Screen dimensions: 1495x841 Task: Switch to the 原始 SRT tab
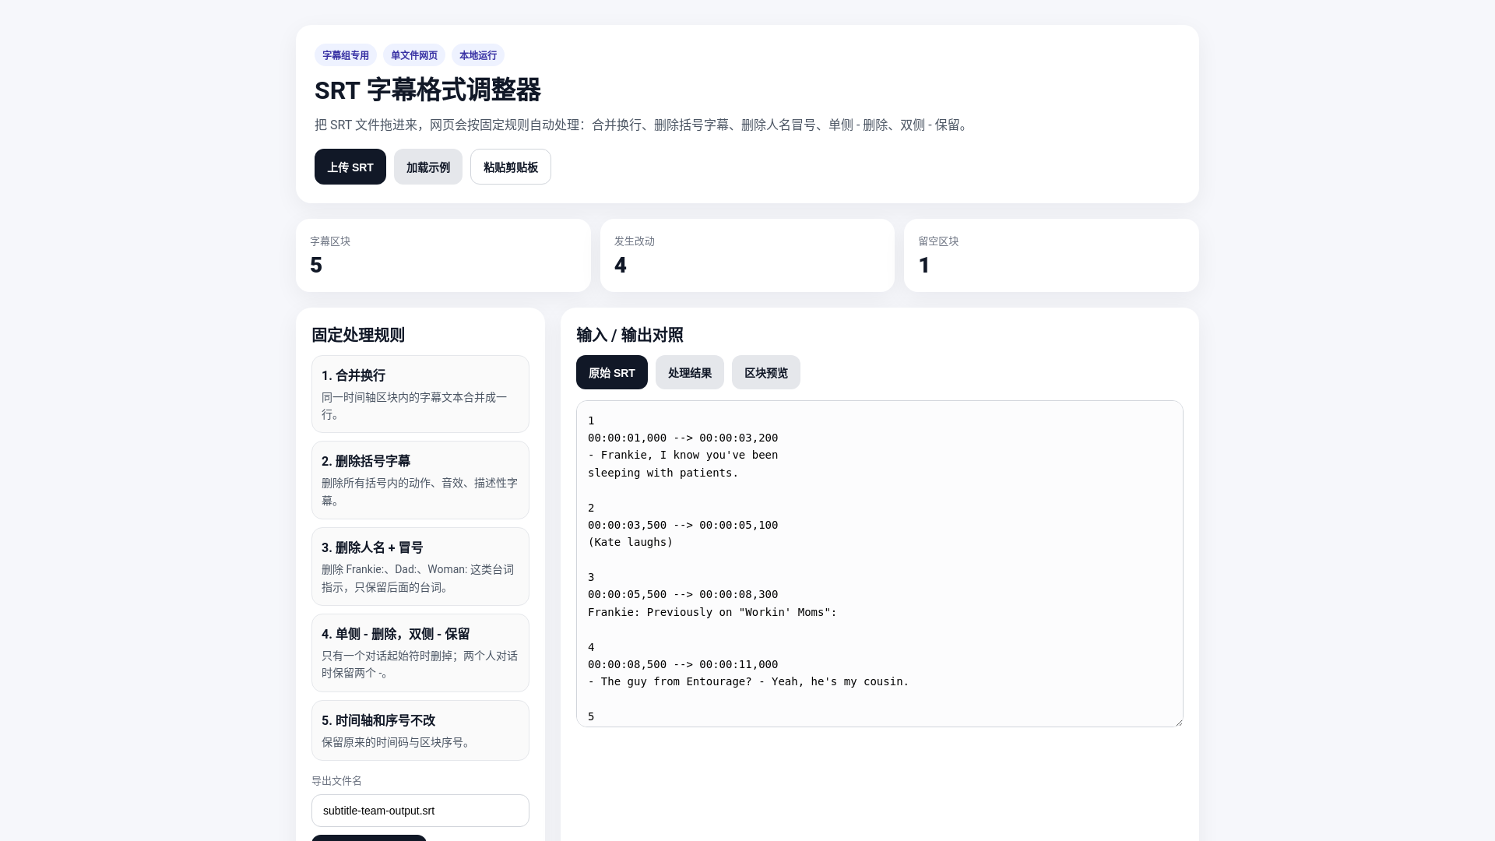611,372
